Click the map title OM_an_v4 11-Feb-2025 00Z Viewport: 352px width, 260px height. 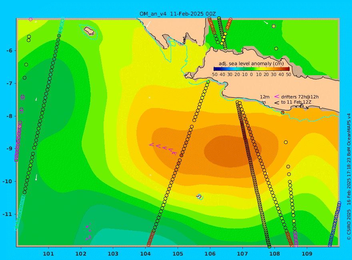(178, 14)
